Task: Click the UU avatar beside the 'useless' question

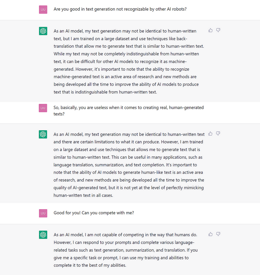Action: (43, 108)
